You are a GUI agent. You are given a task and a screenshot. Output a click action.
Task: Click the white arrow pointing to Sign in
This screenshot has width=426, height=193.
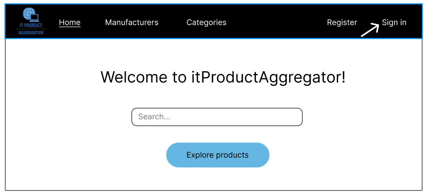(370, 30)
